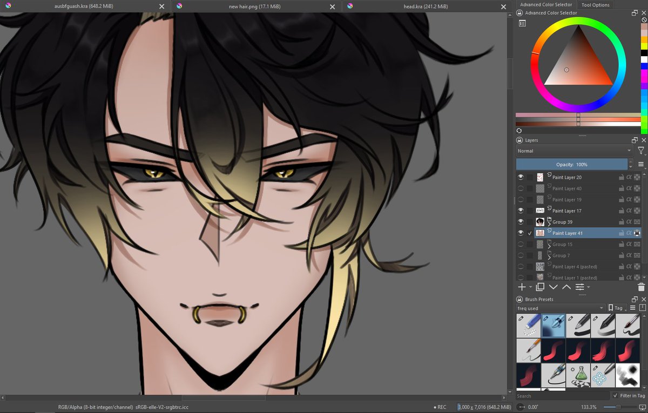Open the freq used brush tag dropdown
This screenshot has width=648, height=413.
pos(560,308)
